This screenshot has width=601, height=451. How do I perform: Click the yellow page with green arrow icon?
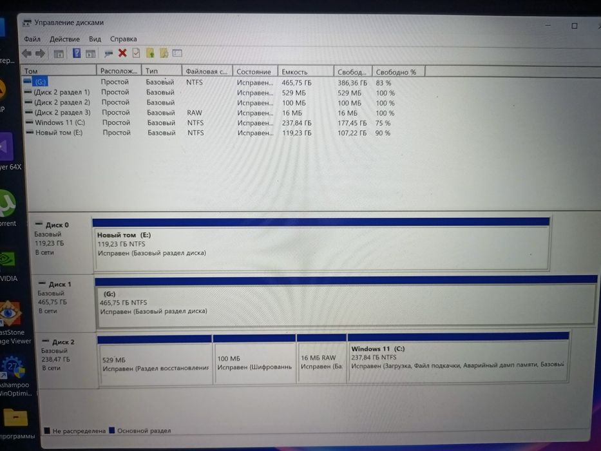coord(150,53)
